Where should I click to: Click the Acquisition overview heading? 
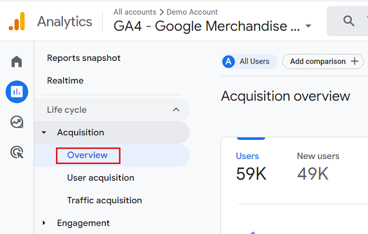[x=285, y=96]
